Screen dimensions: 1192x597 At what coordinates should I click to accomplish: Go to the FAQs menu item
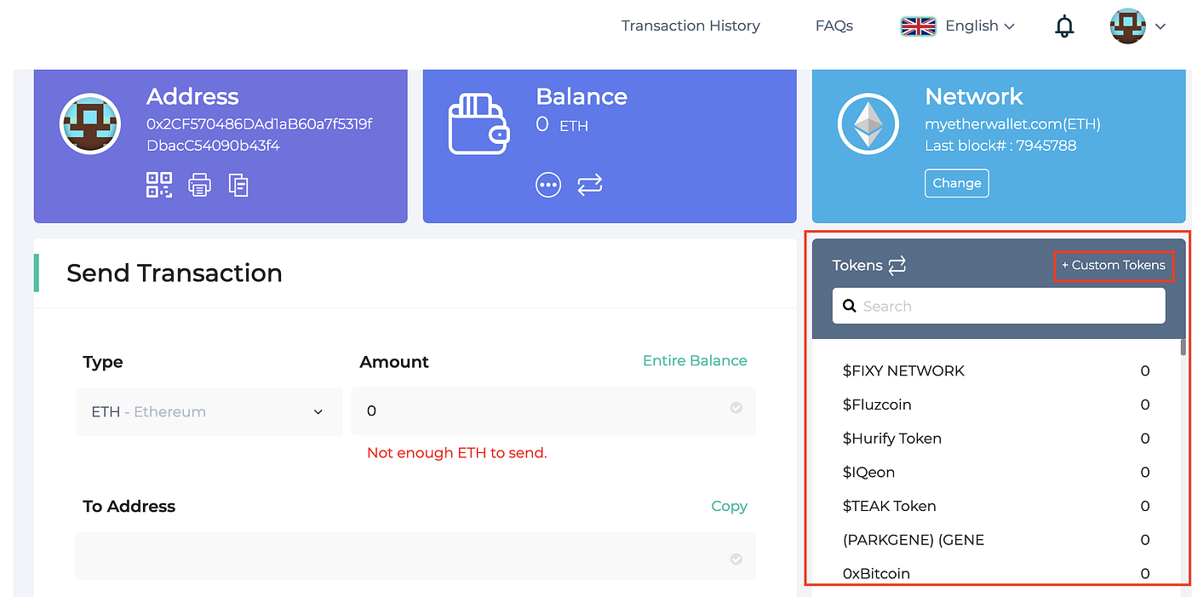pos(834,26)
